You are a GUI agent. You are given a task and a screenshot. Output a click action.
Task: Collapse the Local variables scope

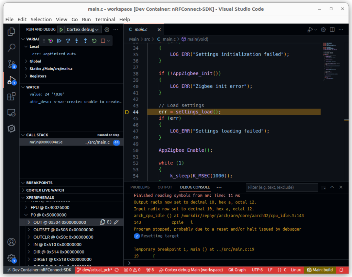coord(26,46)
